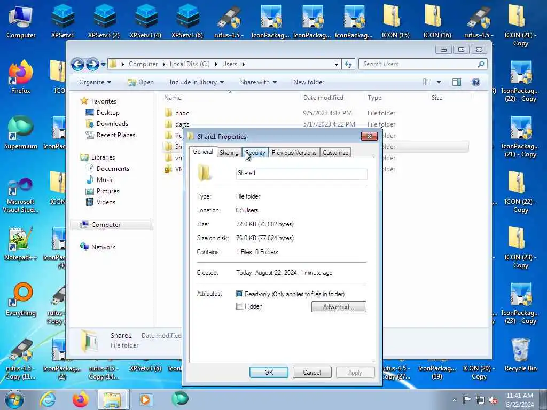Show hidden tray icons arrow
This screenshot has height=410, width=547.
[454, 400]
